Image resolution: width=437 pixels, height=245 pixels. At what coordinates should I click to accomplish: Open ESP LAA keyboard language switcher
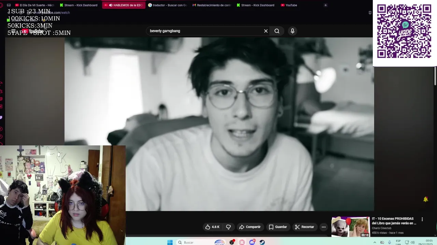pyautogui.click(x=398, y=242)
